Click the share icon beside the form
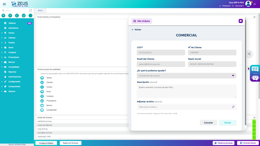This screenshot has height=146, width=260. pyautogui.click(x=249, y=54)
